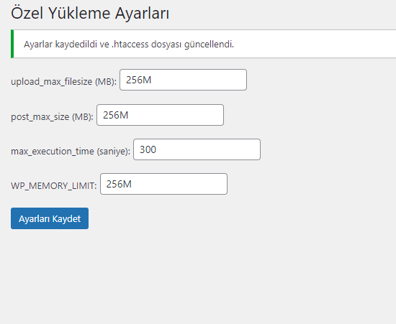The width and height of the screenshot is (396, 324).
Task: Click the word 'güncellendi' in the notice
Action: tap(208, 45)
